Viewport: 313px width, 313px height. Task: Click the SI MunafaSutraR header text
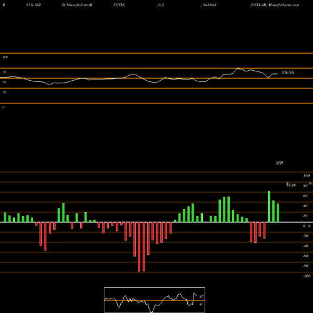77,5
